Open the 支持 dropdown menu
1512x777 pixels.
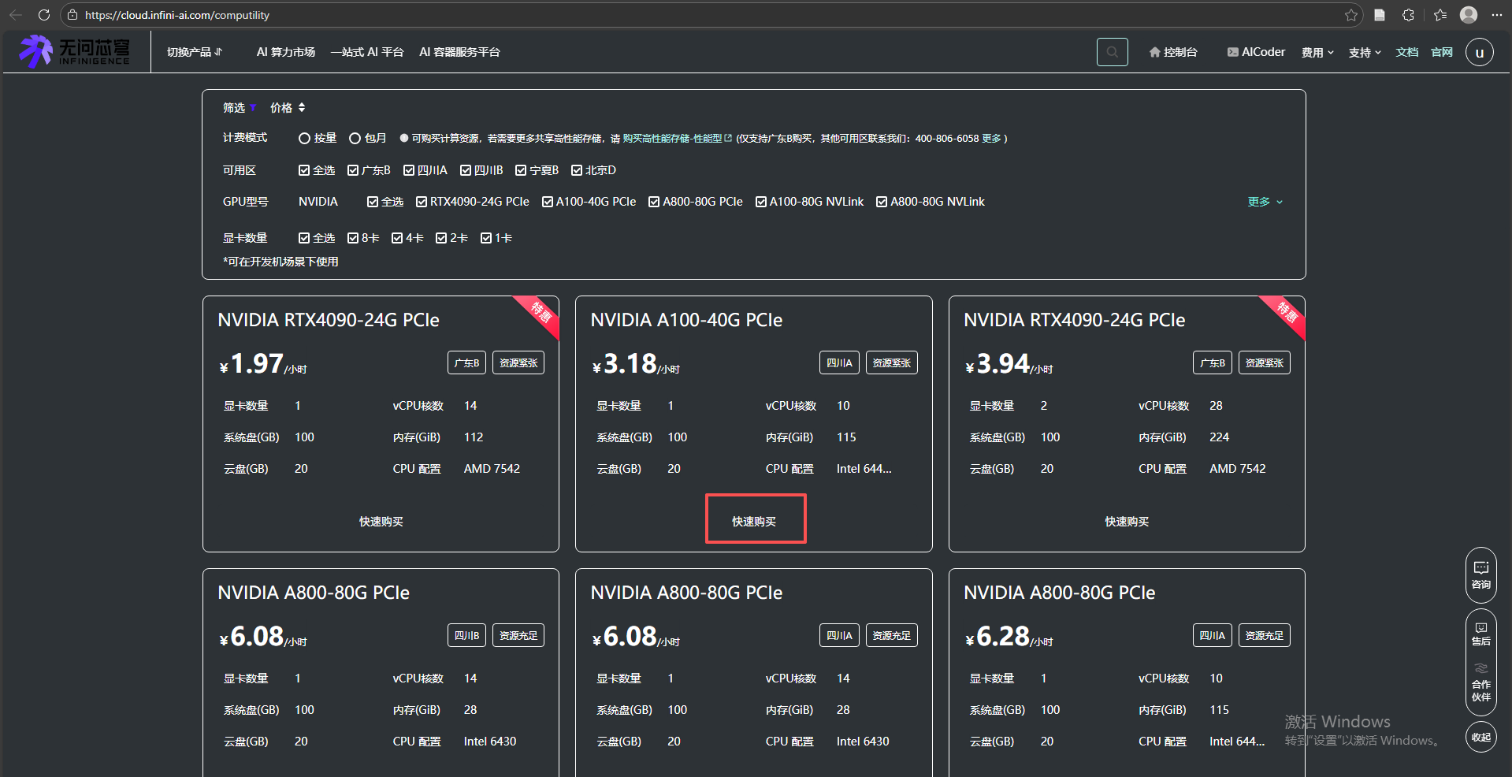pyautogui.click(x=1365, y=52)
